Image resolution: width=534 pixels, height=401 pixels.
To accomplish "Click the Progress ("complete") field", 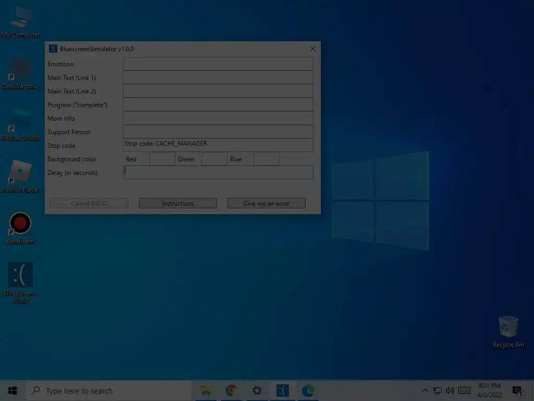I will tap(218, 104).
